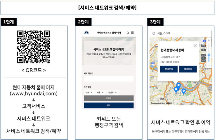Close the 현대점현대자동차 popup
This screenshot has height=140, width=215.
point(195,46)
